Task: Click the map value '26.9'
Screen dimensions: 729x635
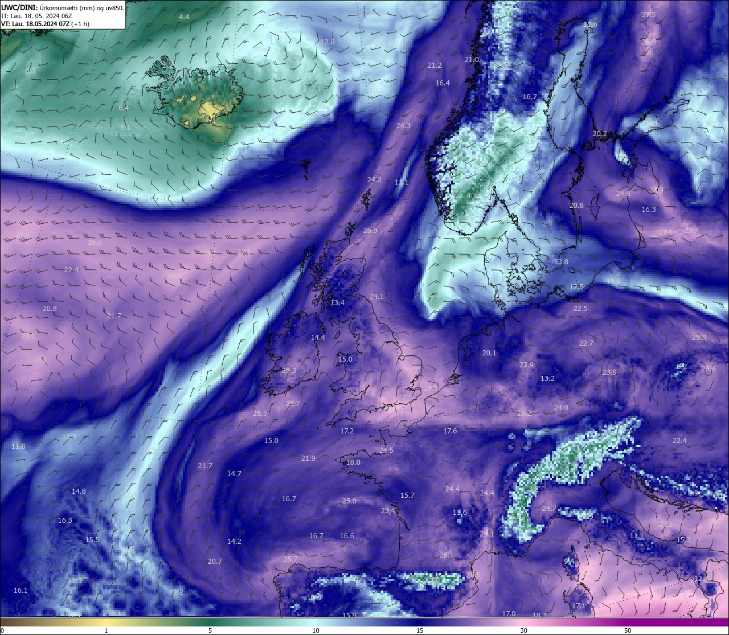Action: point(370,231)
